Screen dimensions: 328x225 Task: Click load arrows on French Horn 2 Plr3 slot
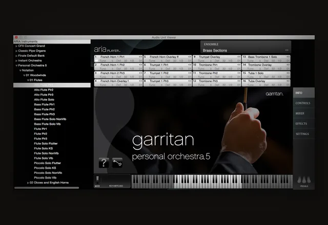pyautogui.click(x=140, y=73)
